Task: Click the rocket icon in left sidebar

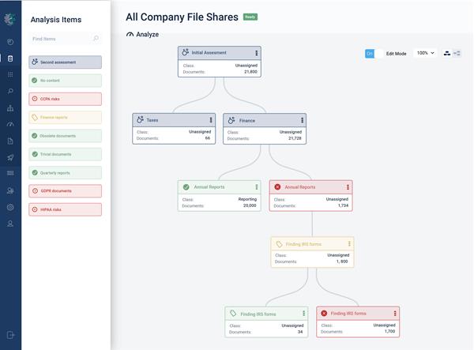Action: click(x=10, y=157)
